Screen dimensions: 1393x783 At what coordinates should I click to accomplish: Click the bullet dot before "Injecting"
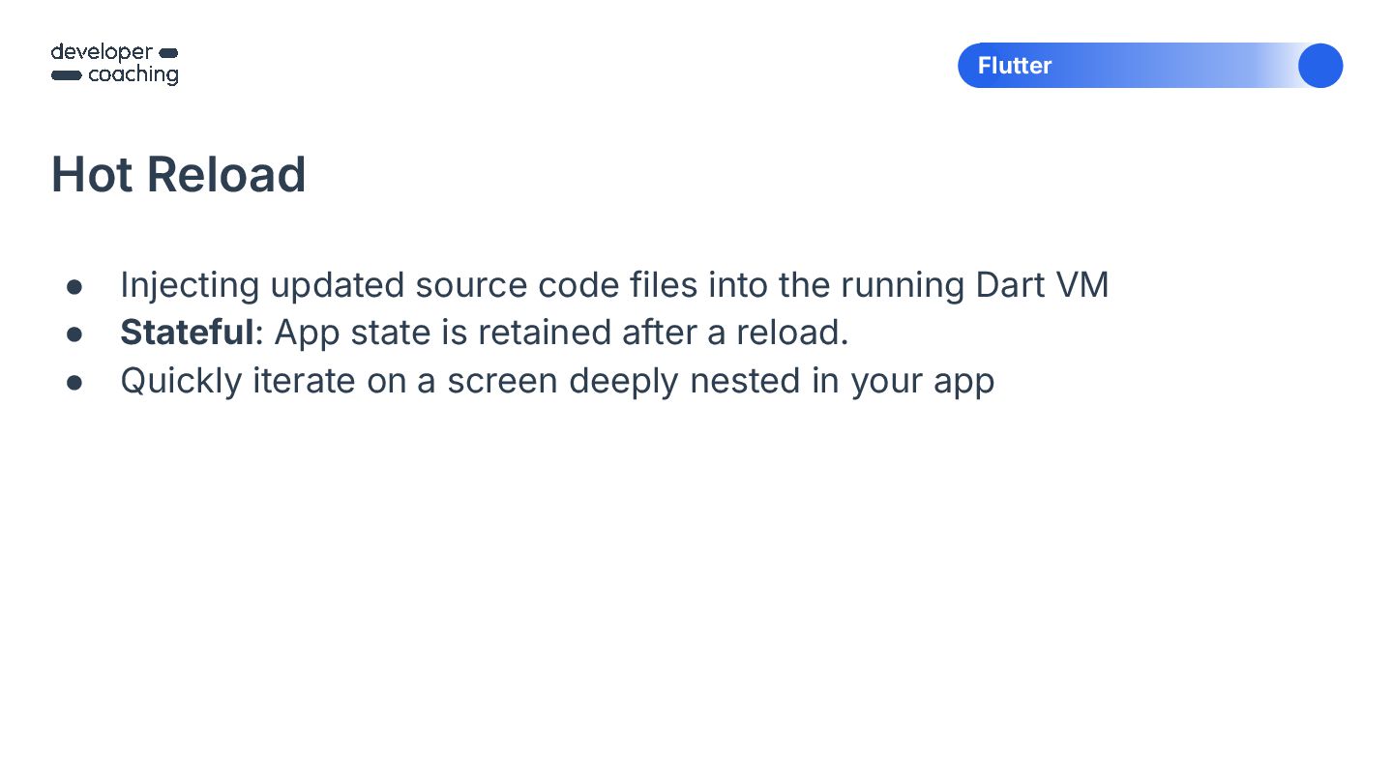tap(74, 287)
